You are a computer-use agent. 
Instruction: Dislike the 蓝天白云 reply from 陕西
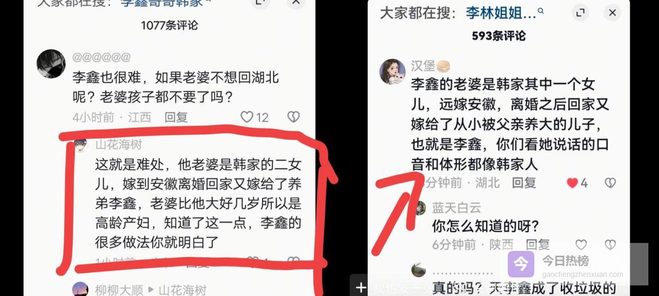pyautogui.click(x=610, y=245)
